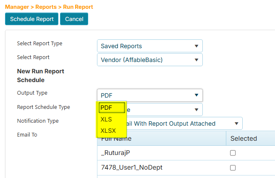Open the Manager breadcrumb link
The image size is (275, 178).
tap(17, 7)
